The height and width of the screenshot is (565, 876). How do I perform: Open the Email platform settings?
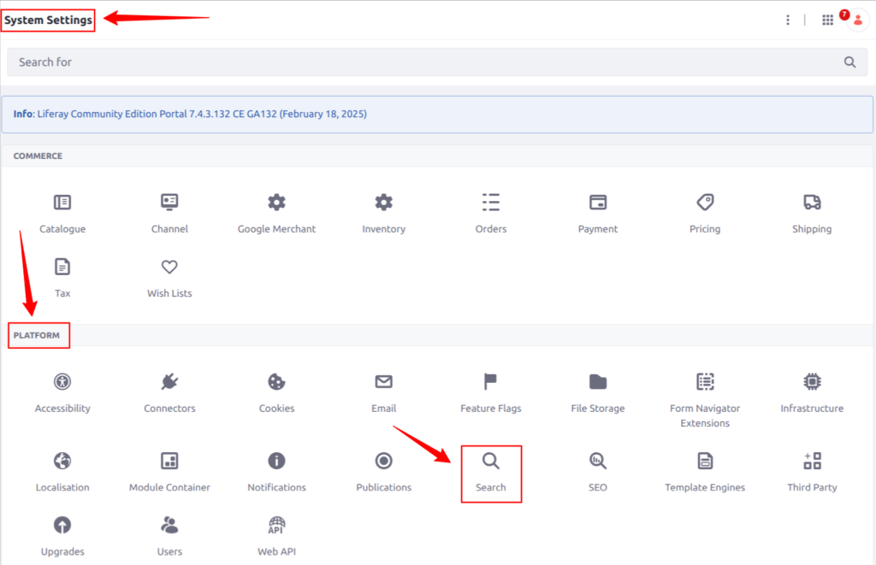[x=383, y=390]
